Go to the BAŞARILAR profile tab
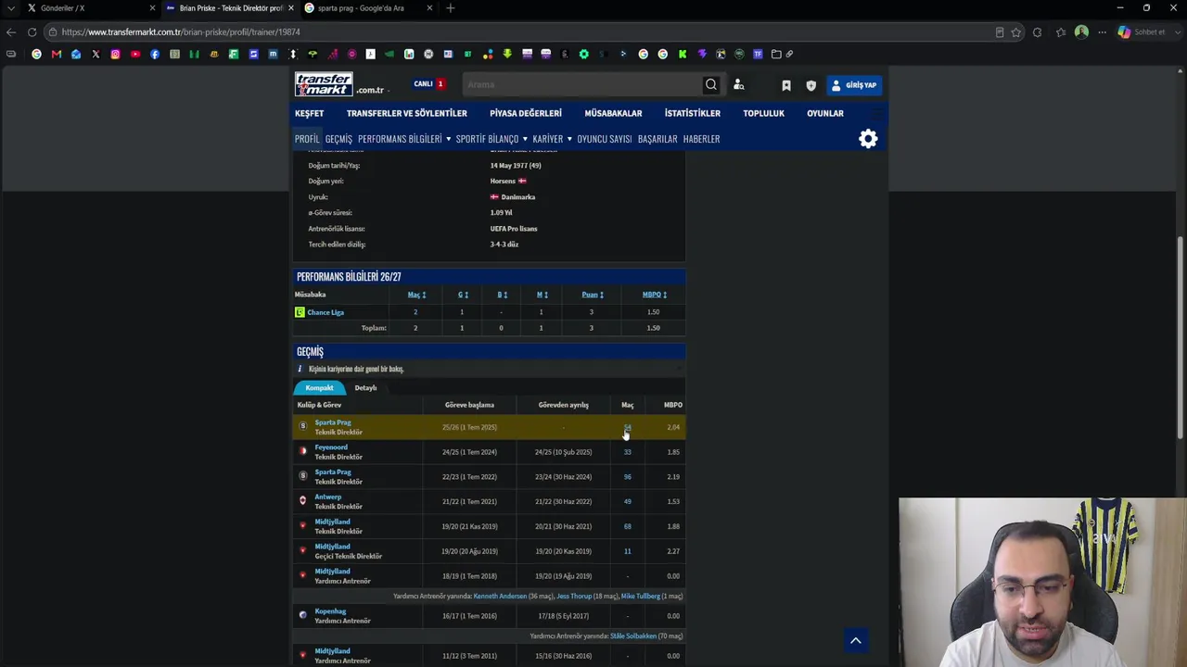 click(657, 139)
